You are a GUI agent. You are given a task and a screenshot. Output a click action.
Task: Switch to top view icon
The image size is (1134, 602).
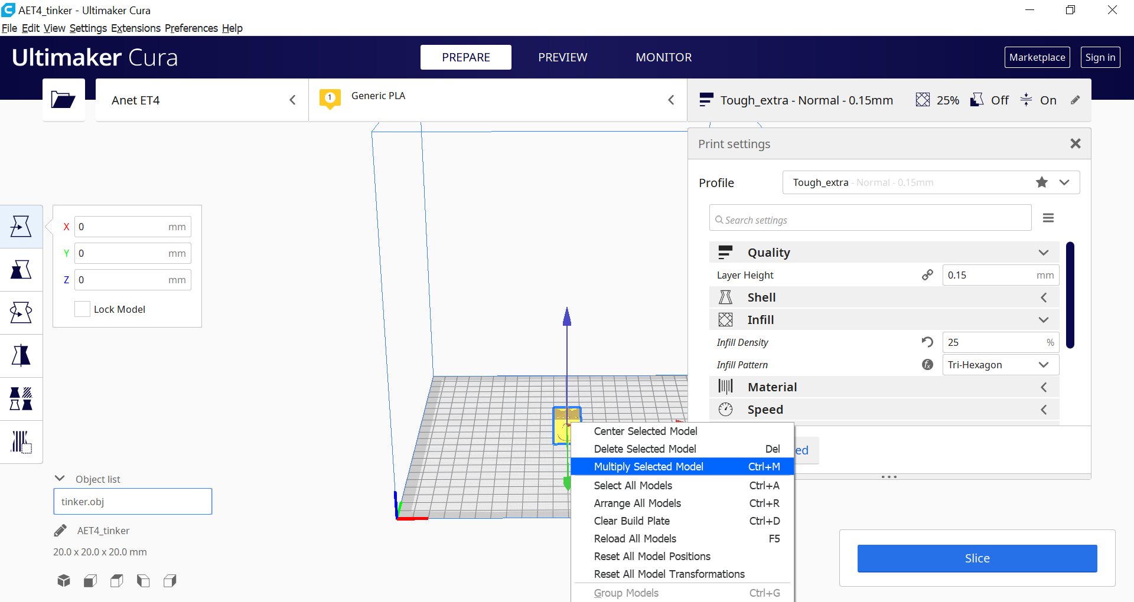(117, 581)
